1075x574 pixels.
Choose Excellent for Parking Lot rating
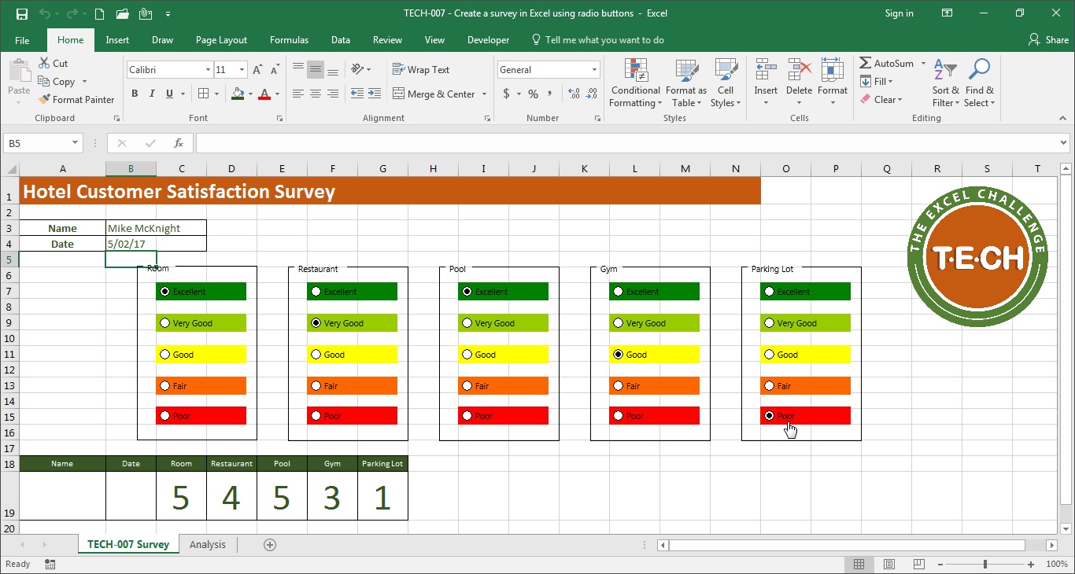click(x=769, y=292)
